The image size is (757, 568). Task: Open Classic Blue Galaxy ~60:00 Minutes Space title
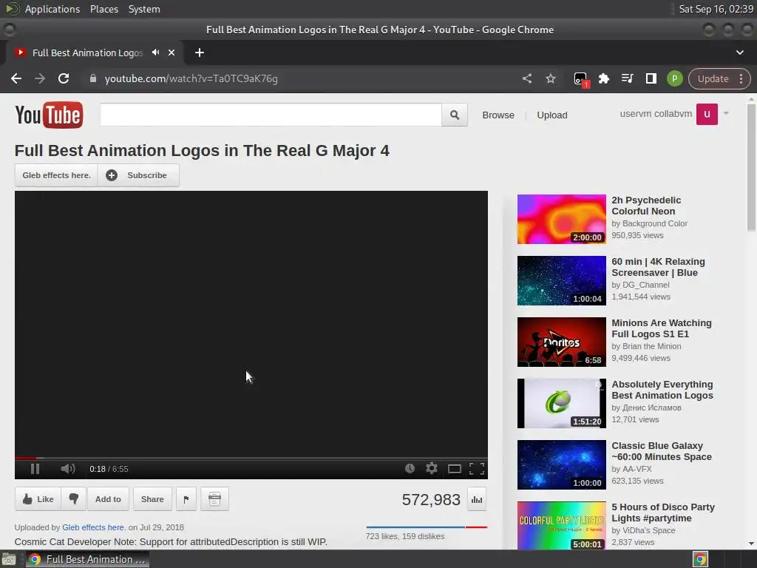pos(662,451)
